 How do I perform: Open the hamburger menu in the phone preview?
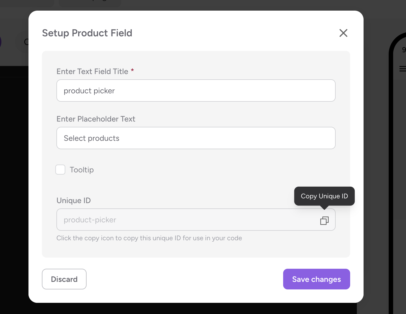tap(403, 69)
